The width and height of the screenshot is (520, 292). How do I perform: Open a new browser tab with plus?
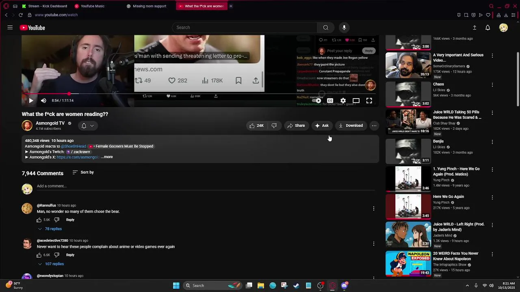(231, 6)
